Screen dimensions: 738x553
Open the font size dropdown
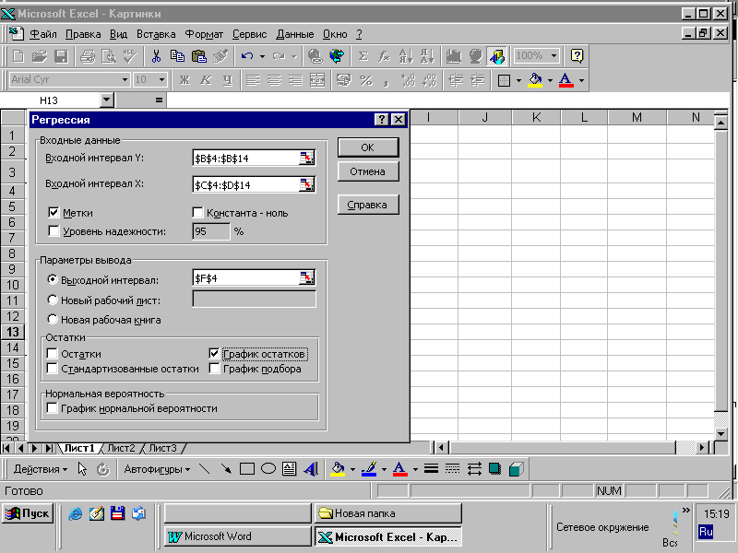(x=161, y=80)
